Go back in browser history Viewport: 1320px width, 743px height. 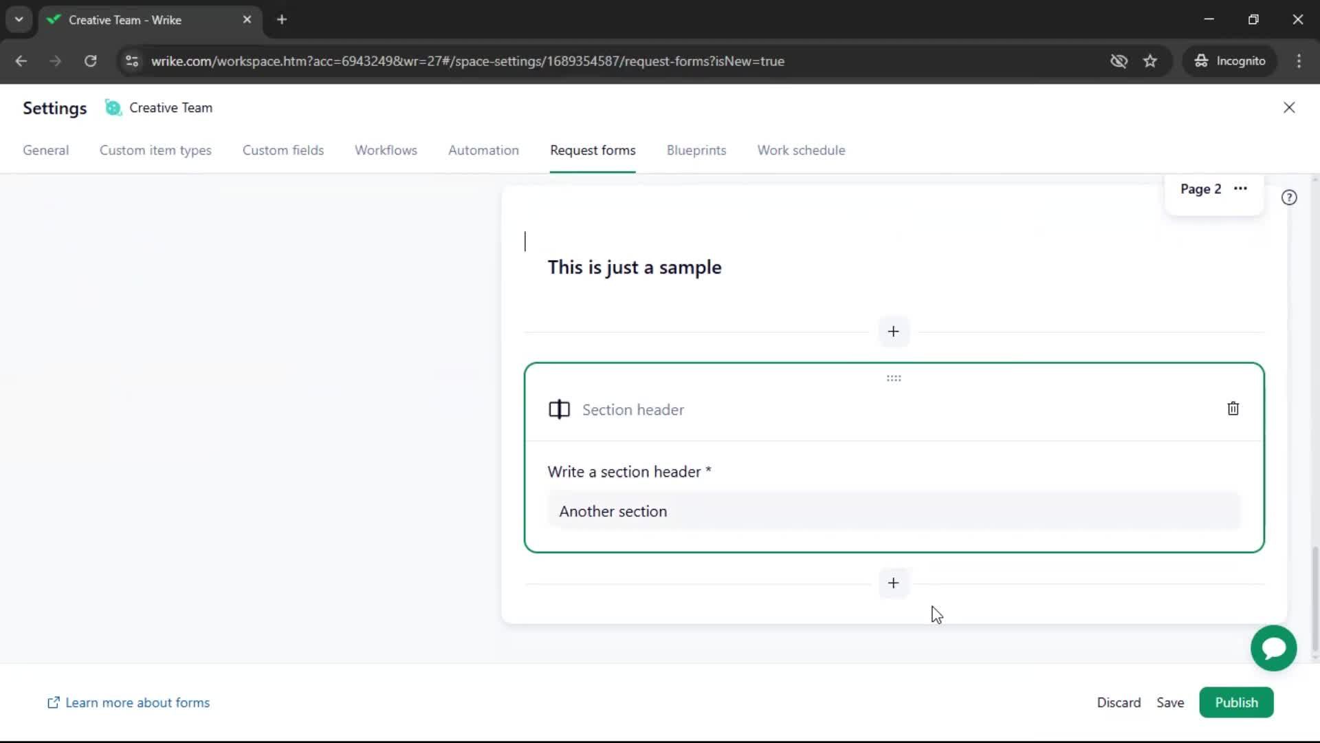coord(21,61)
